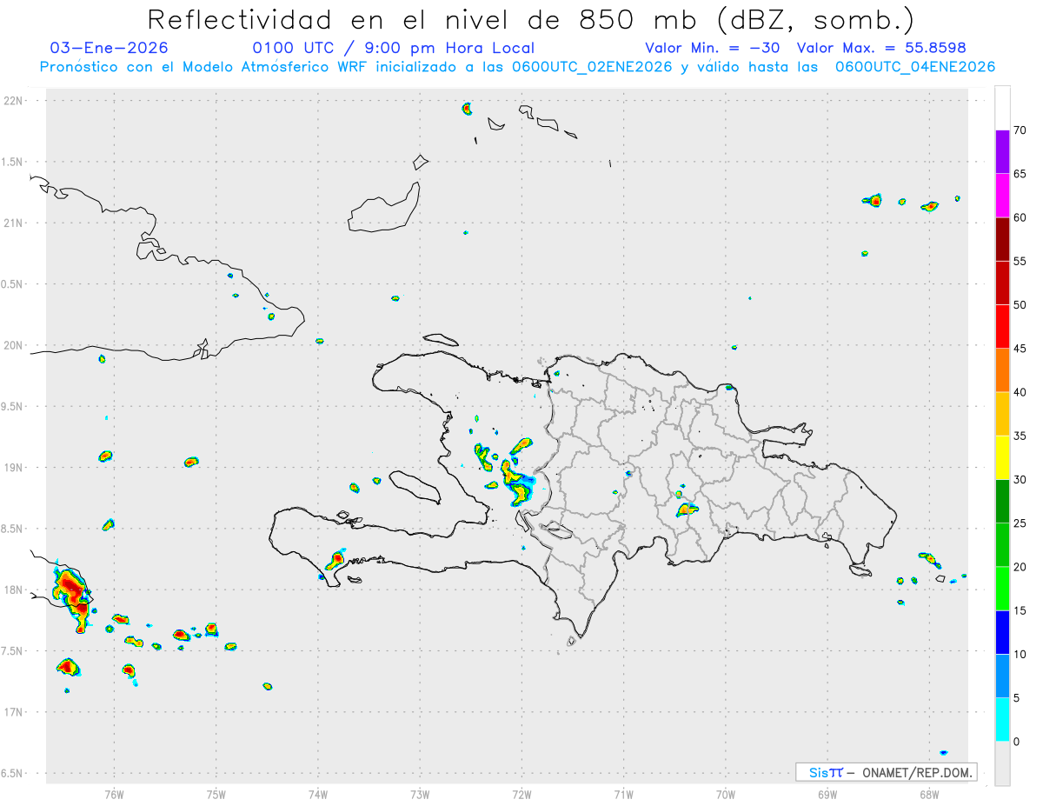Click the '25' value on the color bar
1043x806 pixels.
pos(1020,523)
